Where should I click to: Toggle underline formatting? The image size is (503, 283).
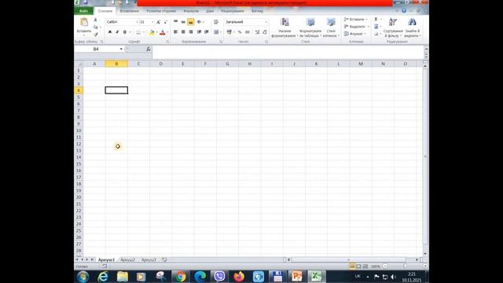tap(125, 32)
